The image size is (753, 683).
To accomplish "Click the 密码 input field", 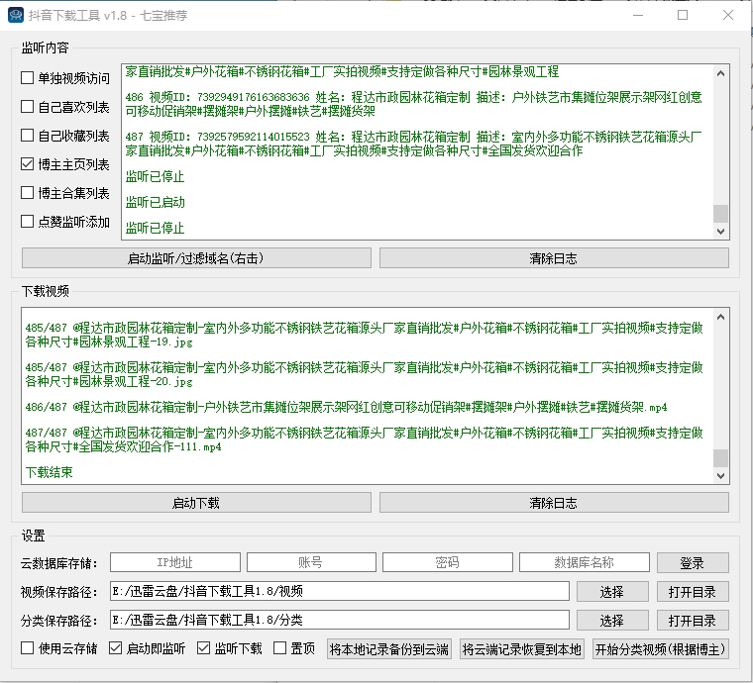I will [447, 562].
